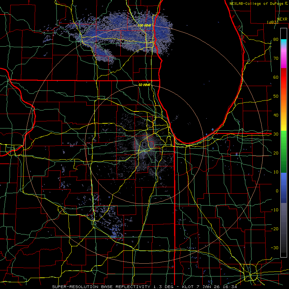This screenshot has width=289, height=289.
Task: Click the 30 value on dBZ scale
Action: (x=276, y=134)
